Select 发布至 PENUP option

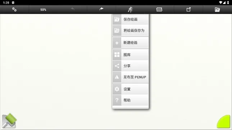tap(130, 77)
